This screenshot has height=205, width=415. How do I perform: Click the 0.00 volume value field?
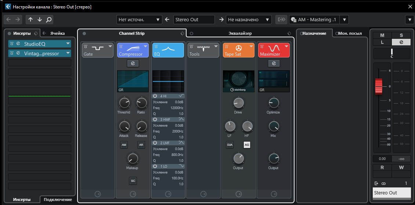click(382, 159)
